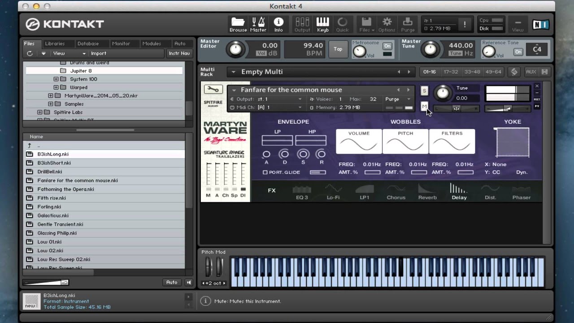
Task: Adjust the preview volume slider
Action: (x=45, y=282)
